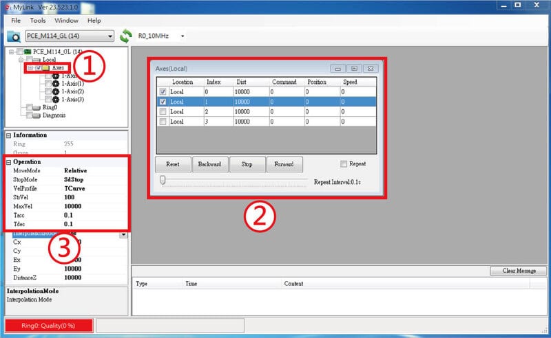551x338 pixels.
Task: Click the DistanceZ value 10000
Action: tap(73, 278)
